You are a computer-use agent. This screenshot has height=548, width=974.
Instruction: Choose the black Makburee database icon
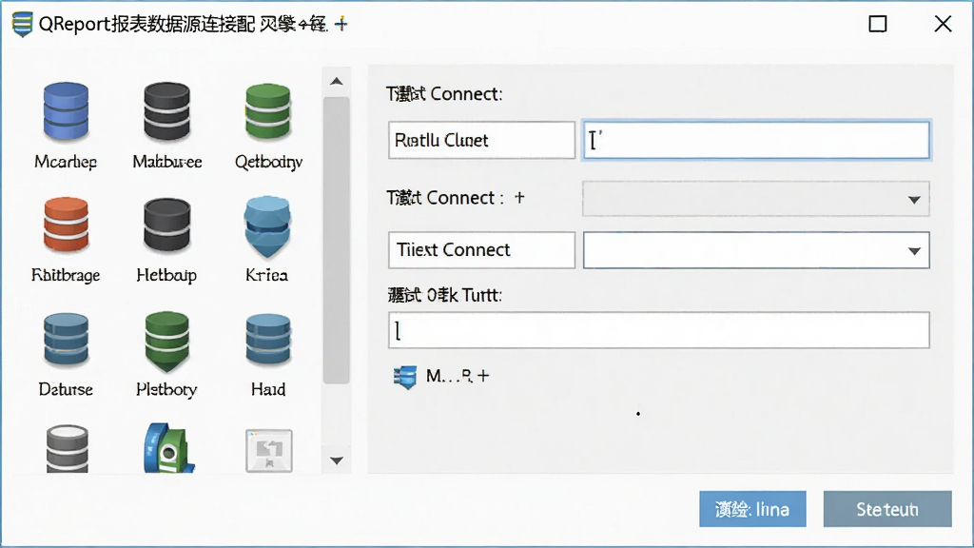166,112
